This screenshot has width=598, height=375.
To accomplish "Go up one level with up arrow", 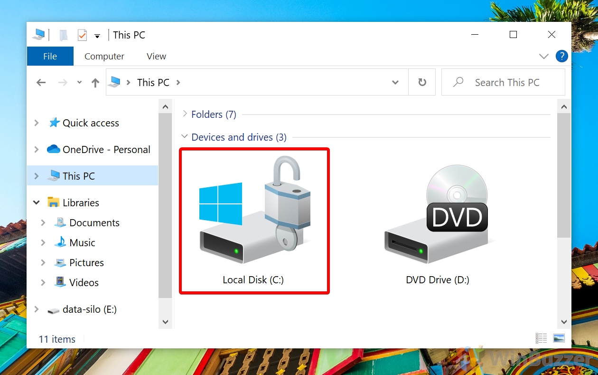I will [95, 83].
